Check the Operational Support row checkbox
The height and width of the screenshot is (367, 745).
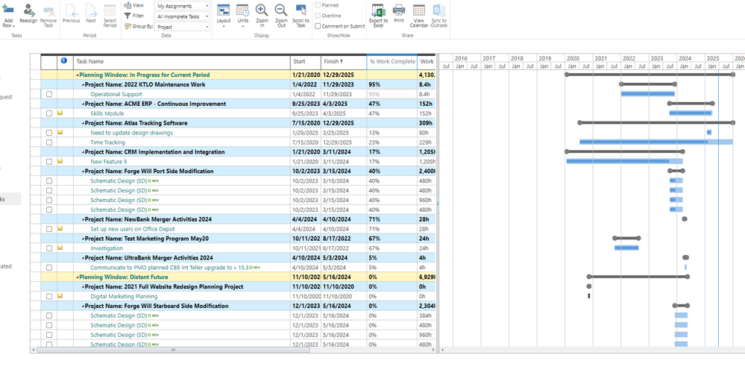tap(49, 95)
